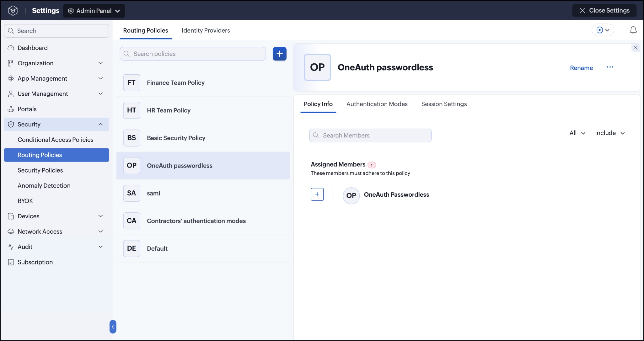Expand the Devices section chevron
The height and width of the screenshot is (341, 644).
tap(101, 216)
